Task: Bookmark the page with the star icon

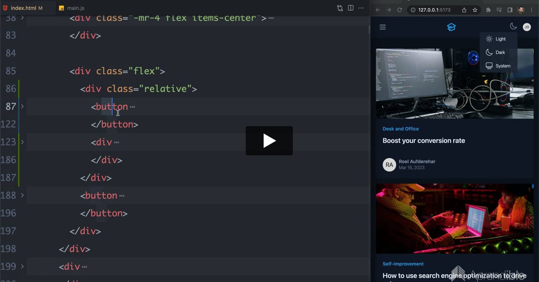Action: [x=475, y=10]
